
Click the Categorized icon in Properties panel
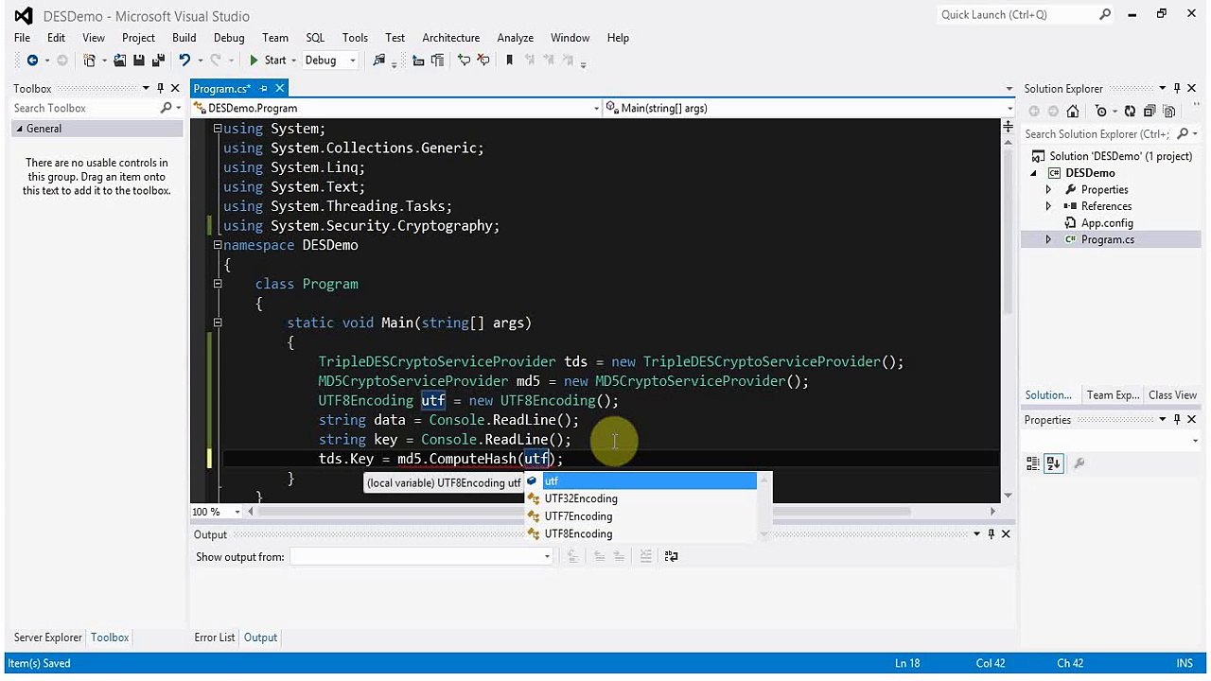pyautogui.click(x=1033, y=463)
